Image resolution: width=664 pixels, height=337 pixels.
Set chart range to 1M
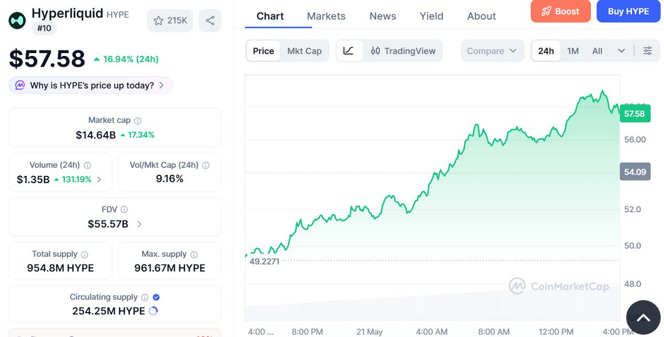pyautogui.click(x=573, y=51)
